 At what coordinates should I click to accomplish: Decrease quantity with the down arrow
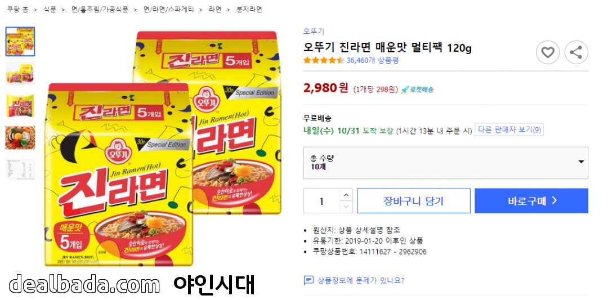click(x=346, y=207)
